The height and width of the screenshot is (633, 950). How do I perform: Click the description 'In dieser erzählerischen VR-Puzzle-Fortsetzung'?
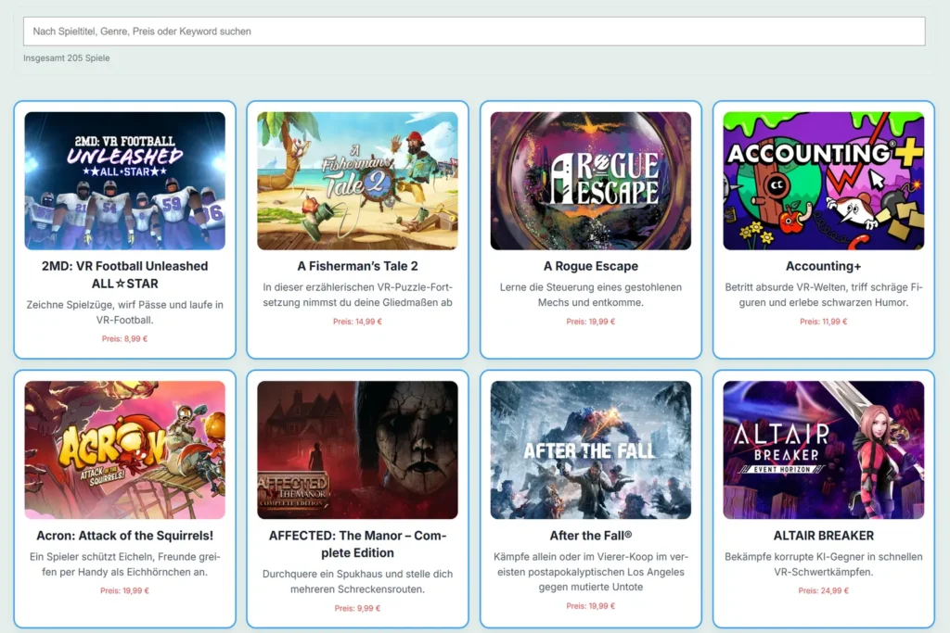(357, 295)
